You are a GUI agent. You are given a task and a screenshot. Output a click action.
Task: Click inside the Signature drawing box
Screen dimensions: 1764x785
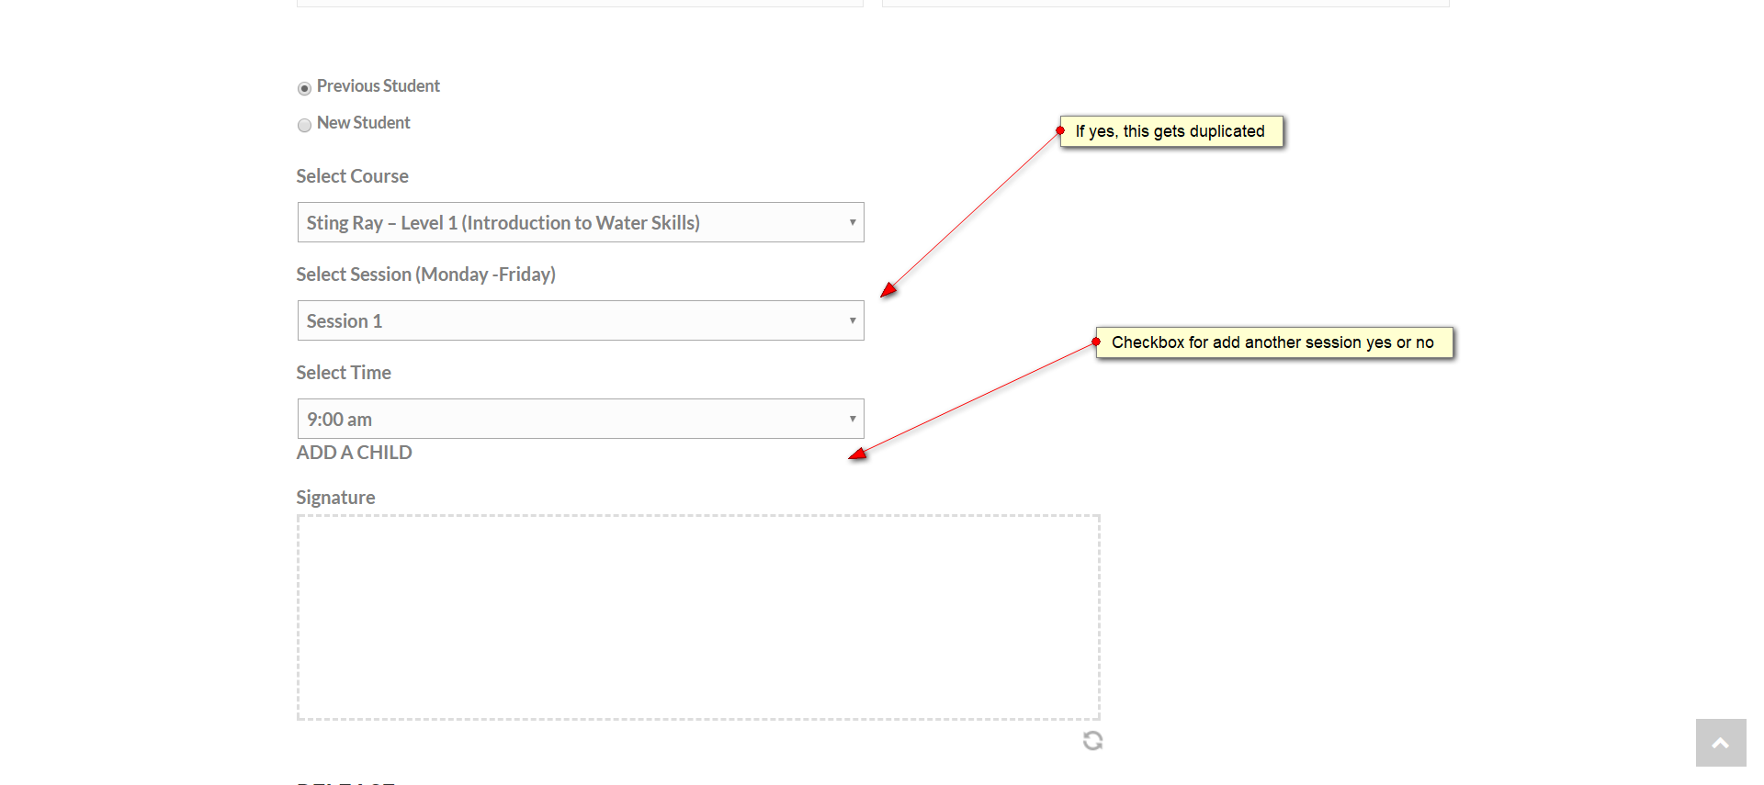click(698, 617)
